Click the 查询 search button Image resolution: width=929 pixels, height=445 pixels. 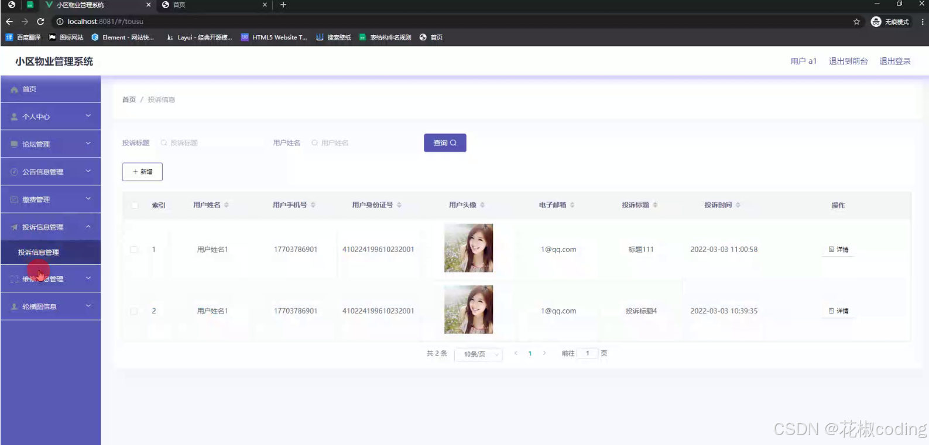pos(445,143)
